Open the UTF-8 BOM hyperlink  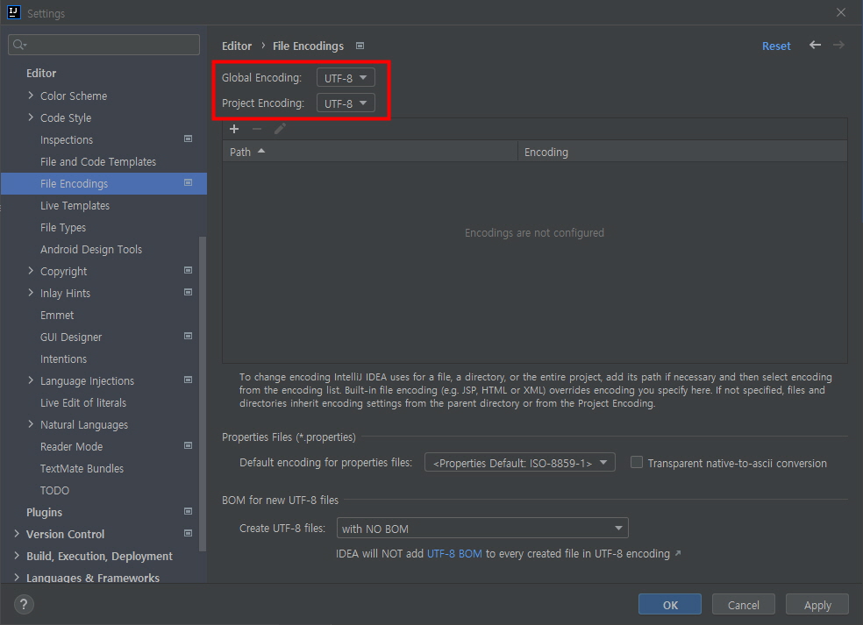(x=454, y=553)
